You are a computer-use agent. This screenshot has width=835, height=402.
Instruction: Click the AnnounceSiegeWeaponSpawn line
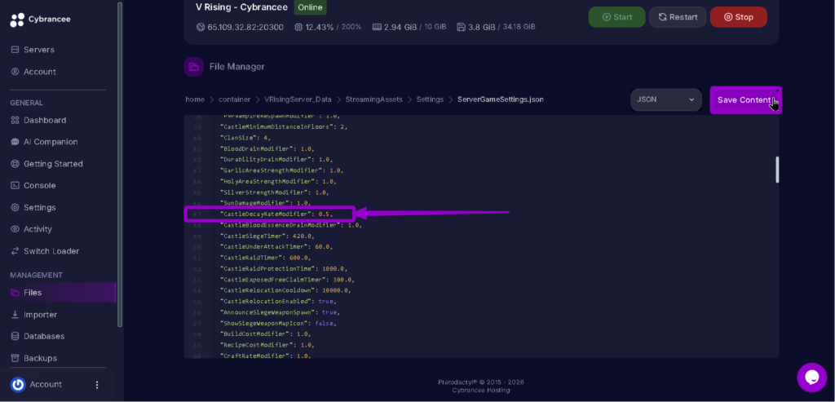281,312
